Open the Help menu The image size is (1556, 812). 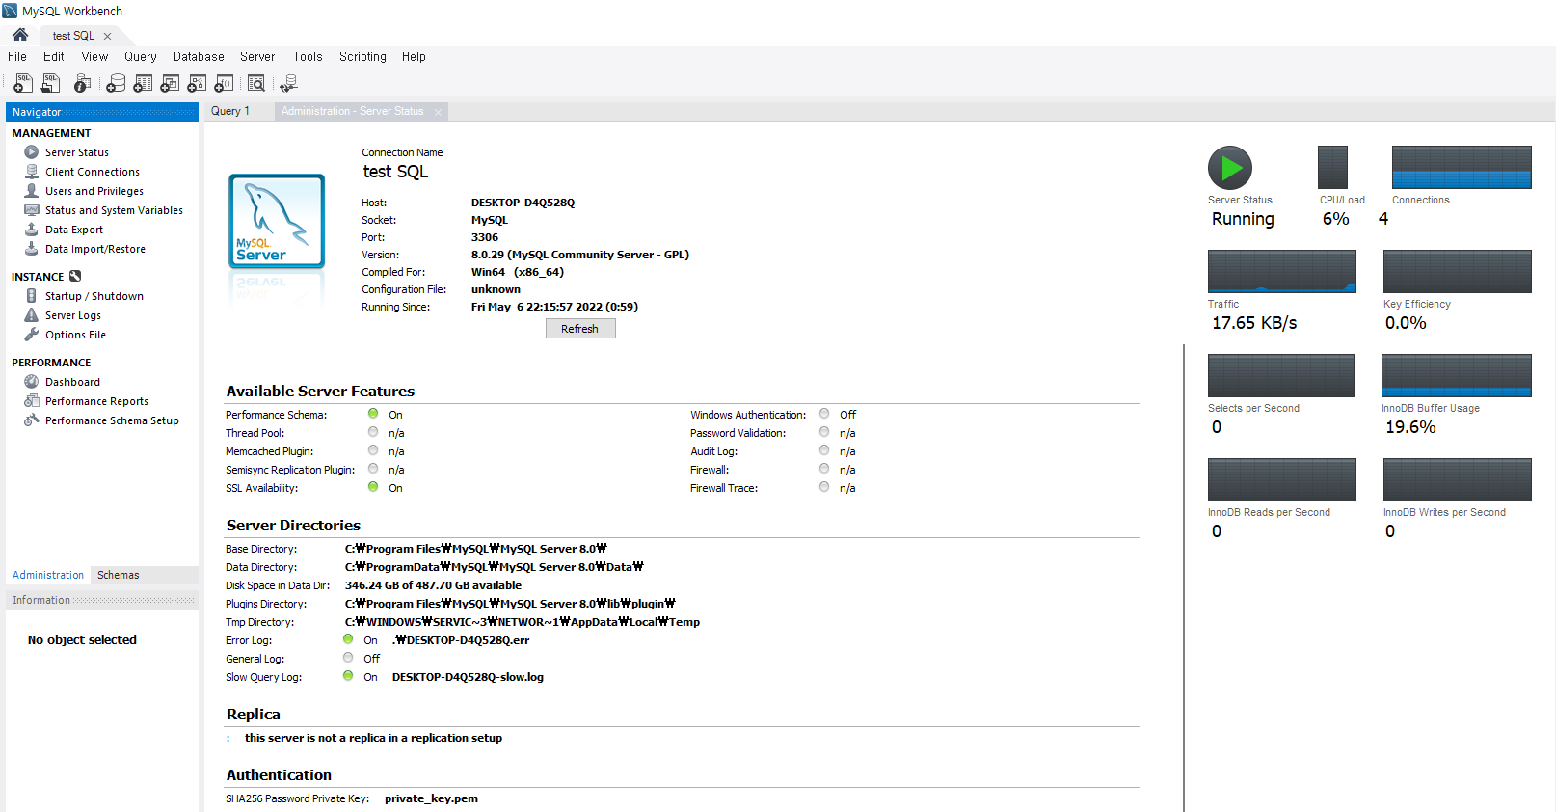click(414, 57)
